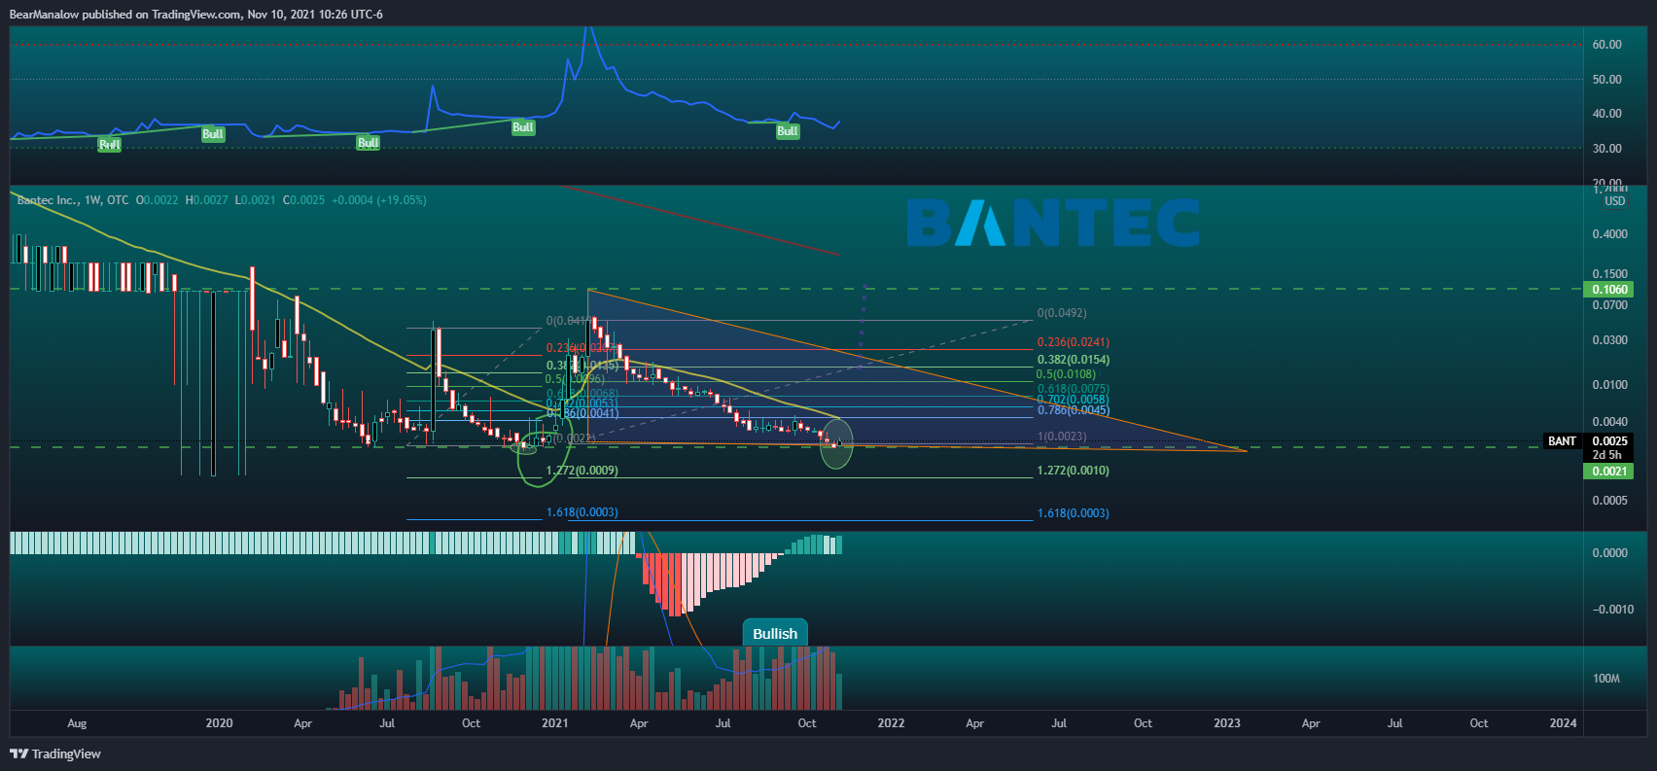The height and width of the screenshot is (771, 1657).
Task: Click the 0.1500 price axis value
Action: coord(1609,274)
